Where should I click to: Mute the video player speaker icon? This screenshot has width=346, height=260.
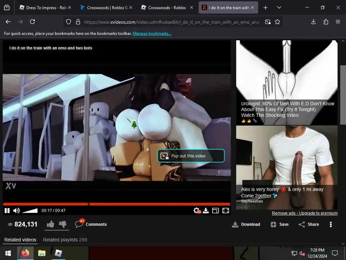tap(16, 211)
